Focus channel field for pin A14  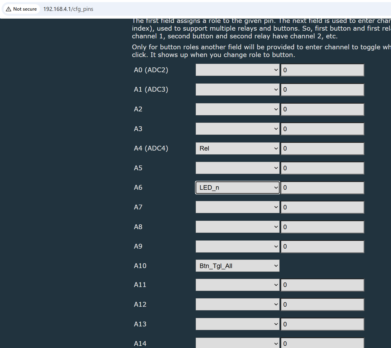coord(323,343)
